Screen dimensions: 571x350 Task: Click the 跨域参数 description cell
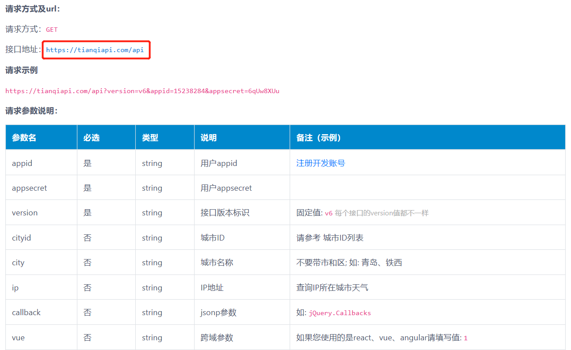(x=242, y=337)
